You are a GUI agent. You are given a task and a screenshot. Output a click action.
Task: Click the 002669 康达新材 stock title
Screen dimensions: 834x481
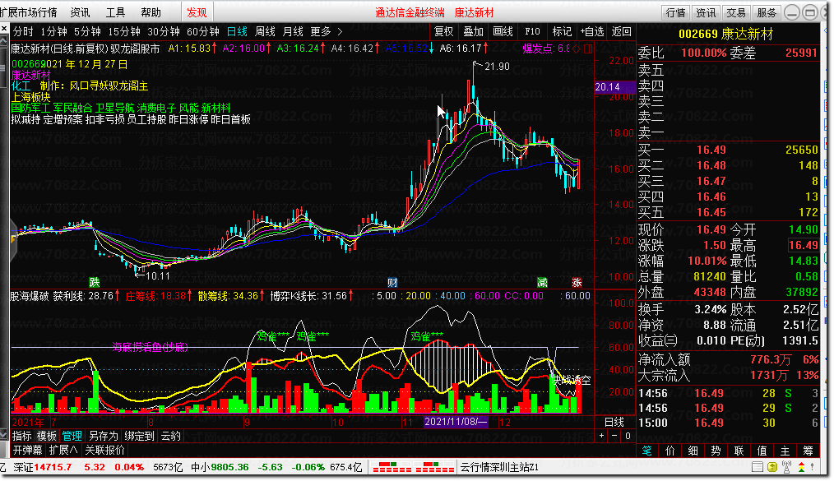726,35
